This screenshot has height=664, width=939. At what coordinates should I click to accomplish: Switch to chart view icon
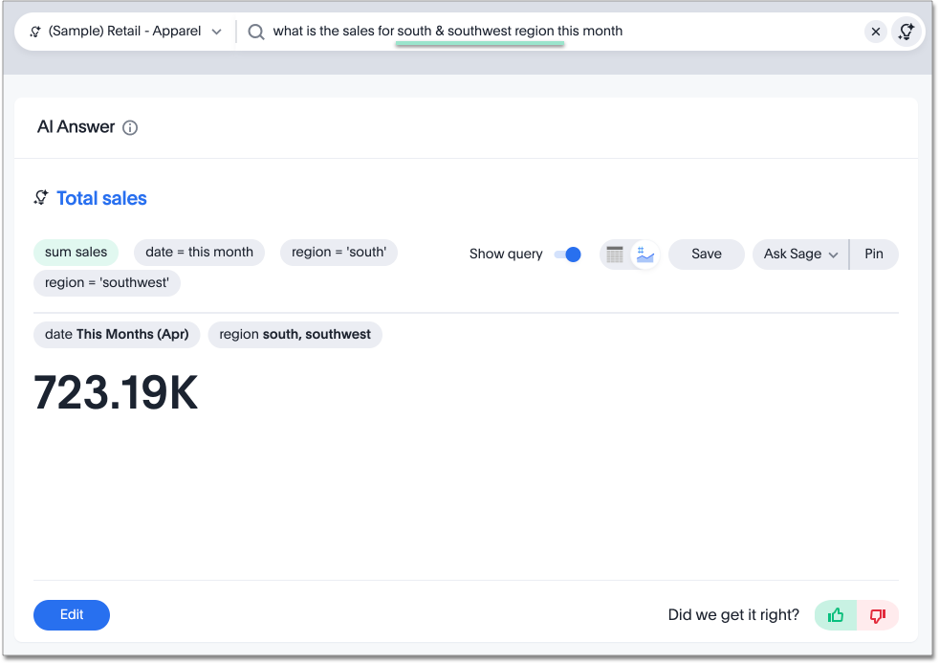[x=645, y=255]
